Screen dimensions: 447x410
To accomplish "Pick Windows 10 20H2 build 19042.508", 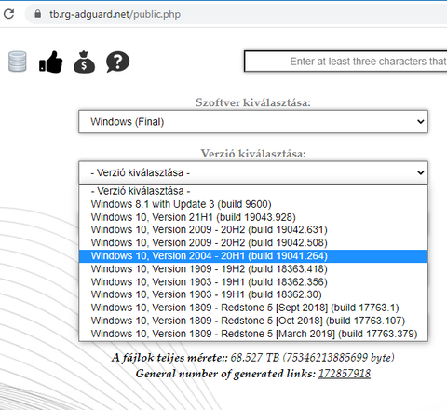I will (x=253, y=243).
